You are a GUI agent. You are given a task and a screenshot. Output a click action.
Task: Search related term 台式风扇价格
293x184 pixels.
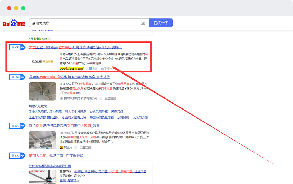click(99, 112)
